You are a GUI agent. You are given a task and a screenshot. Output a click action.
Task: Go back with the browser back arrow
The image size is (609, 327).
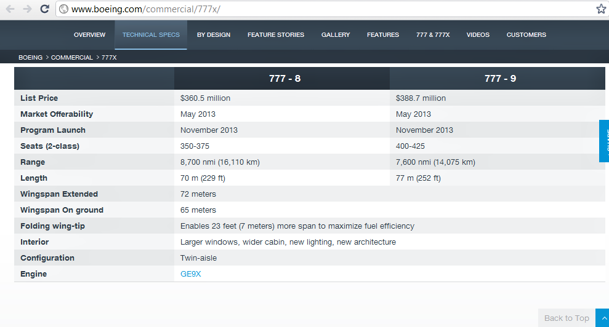point(10,9)
